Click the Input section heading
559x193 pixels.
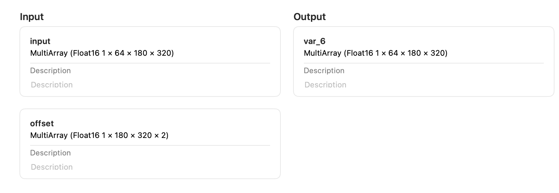tap(32, 17)
